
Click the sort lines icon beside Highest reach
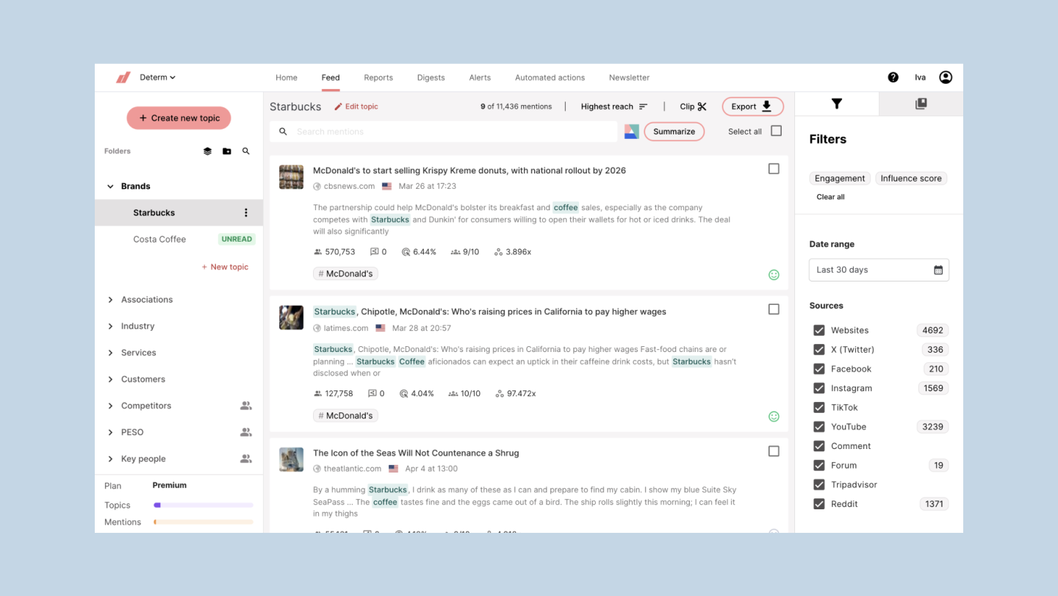(x=644, y=107)
